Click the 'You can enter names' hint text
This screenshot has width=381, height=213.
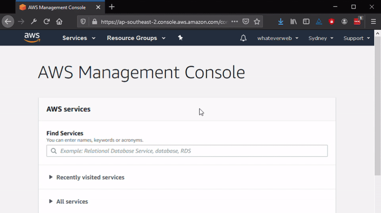(95, 140)
